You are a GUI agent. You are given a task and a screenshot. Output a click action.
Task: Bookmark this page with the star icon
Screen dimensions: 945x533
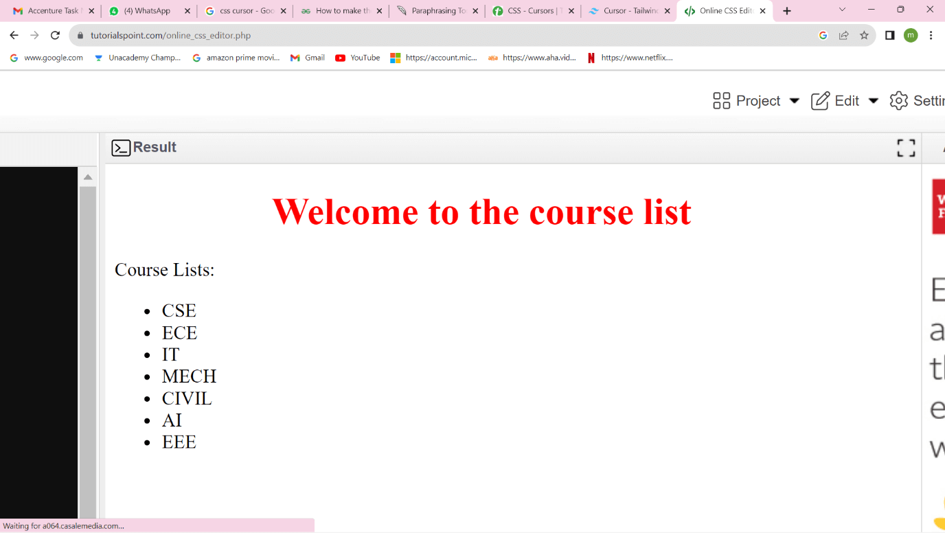point(864,34)
